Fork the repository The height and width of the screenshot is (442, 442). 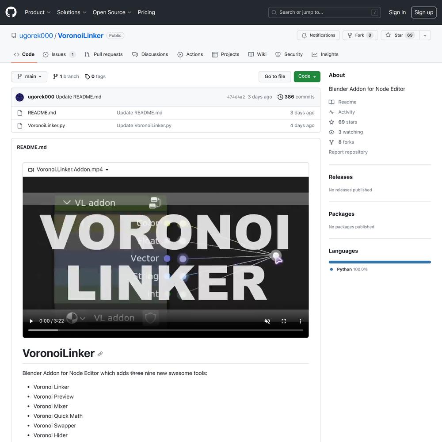(360, 35)
